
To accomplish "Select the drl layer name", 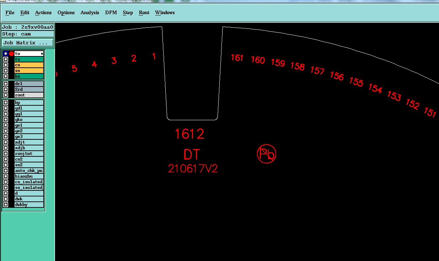I will (29, 84).
